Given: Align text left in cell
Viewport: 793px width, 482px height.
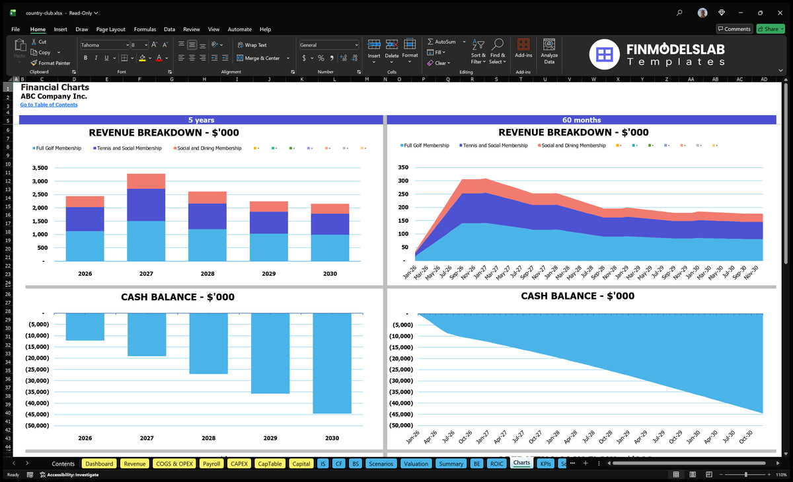Looking at the screenshot, I should pos(181,58).
